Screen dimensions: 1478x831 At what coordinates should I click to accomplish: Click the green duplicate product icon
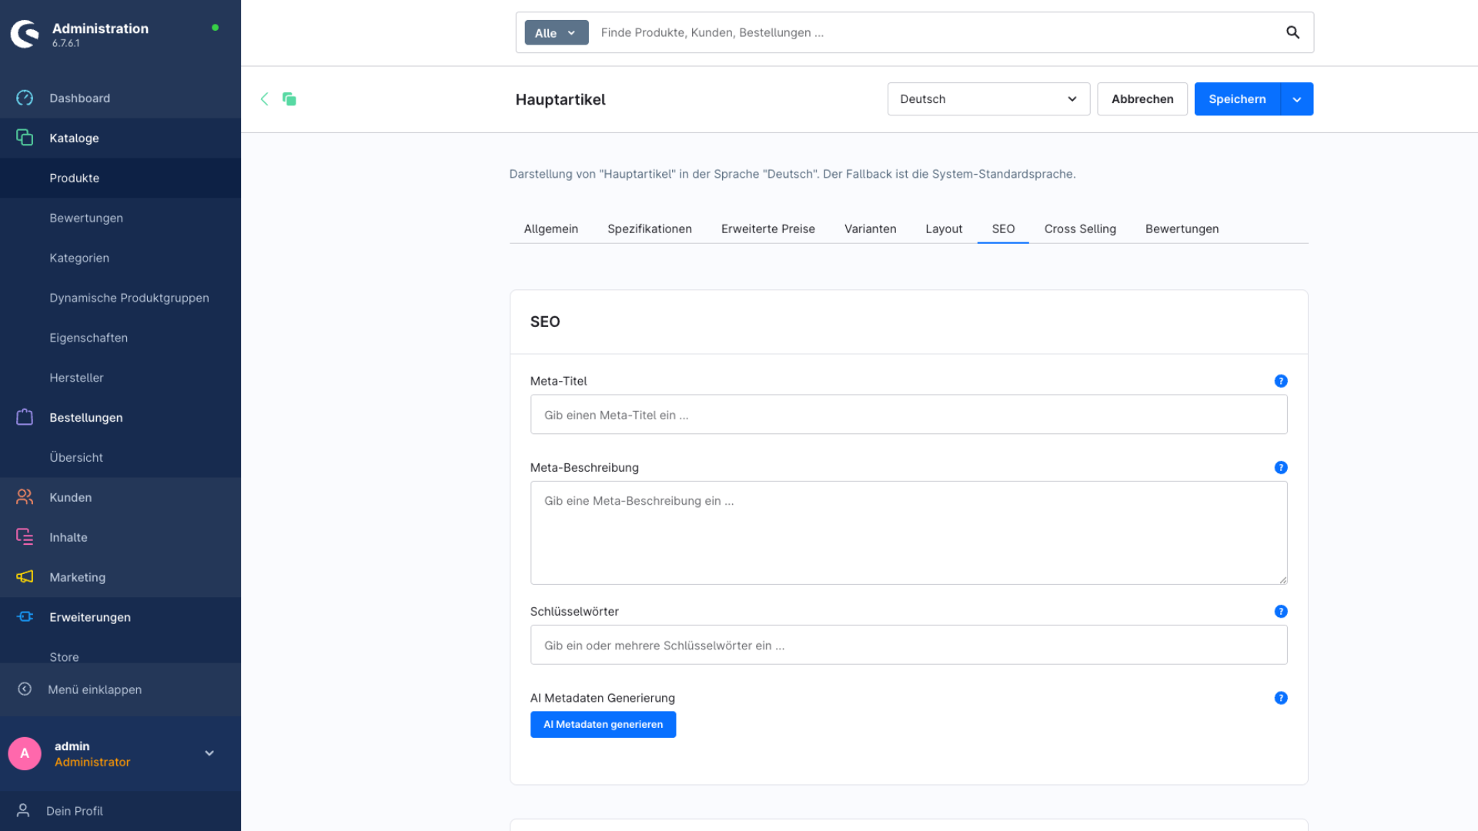(289, 98)
